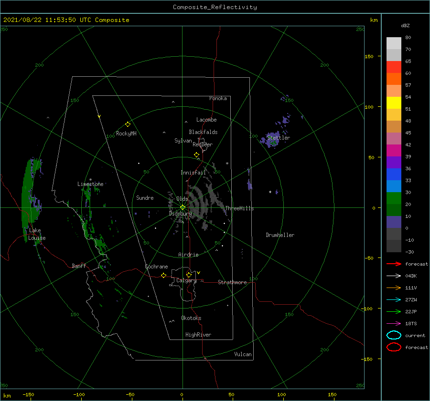This screenshot has height=401, width=430.
Task: Click the ThreeHills label
Action: coord(239,208)
